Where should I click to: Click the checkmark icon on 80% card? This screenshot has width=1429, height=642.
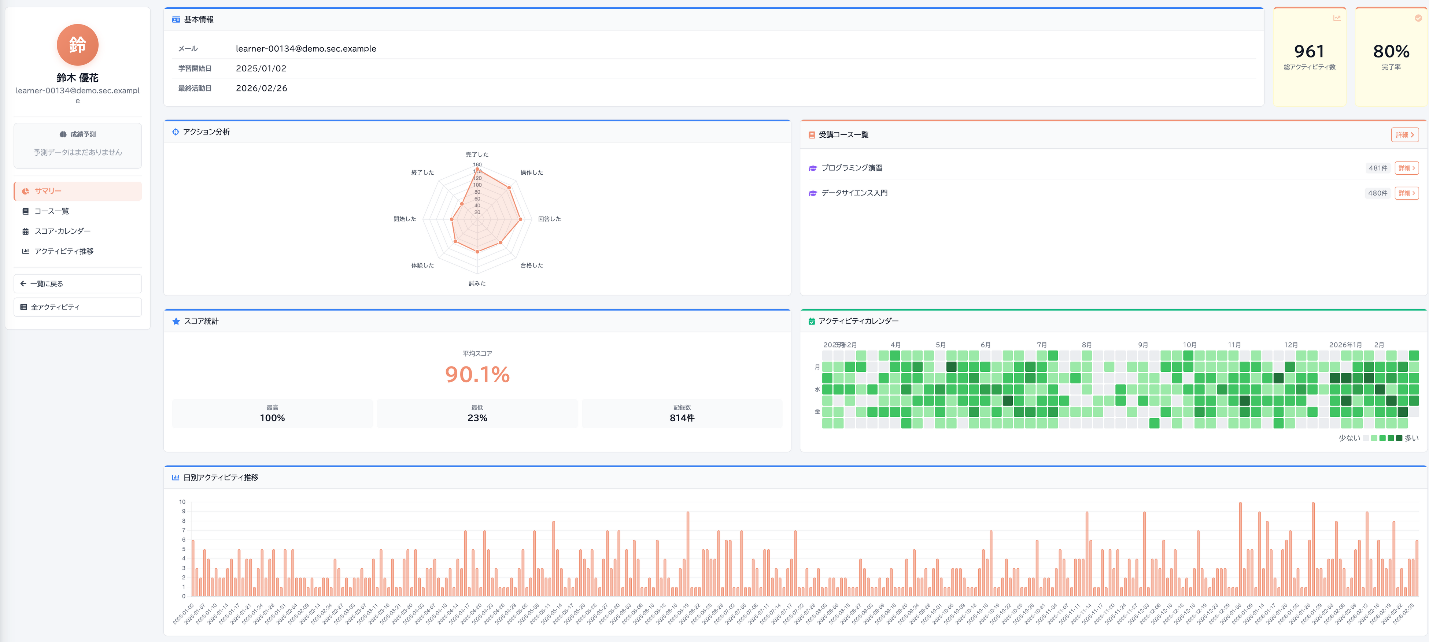[1418, 18]
